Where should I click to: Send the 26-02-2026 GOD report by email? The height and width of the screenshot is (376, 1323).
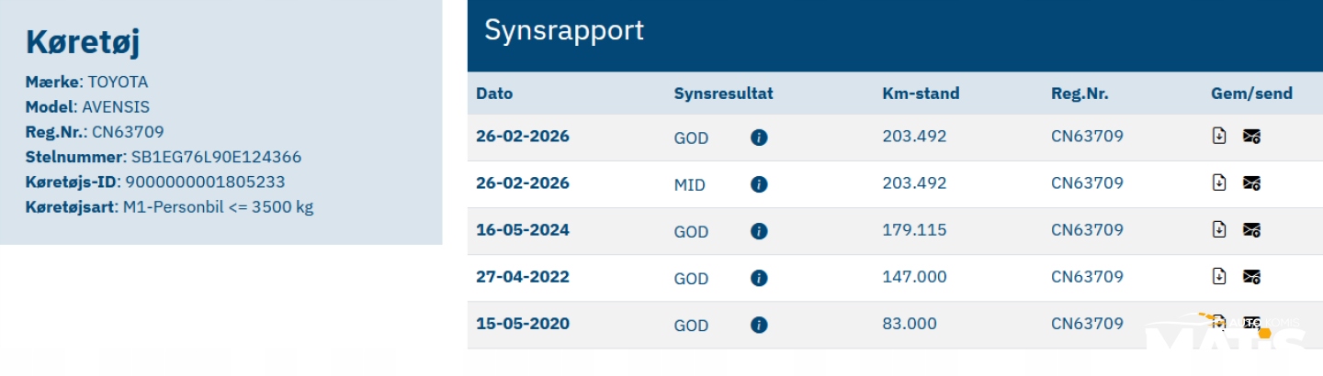[1251, 137]
